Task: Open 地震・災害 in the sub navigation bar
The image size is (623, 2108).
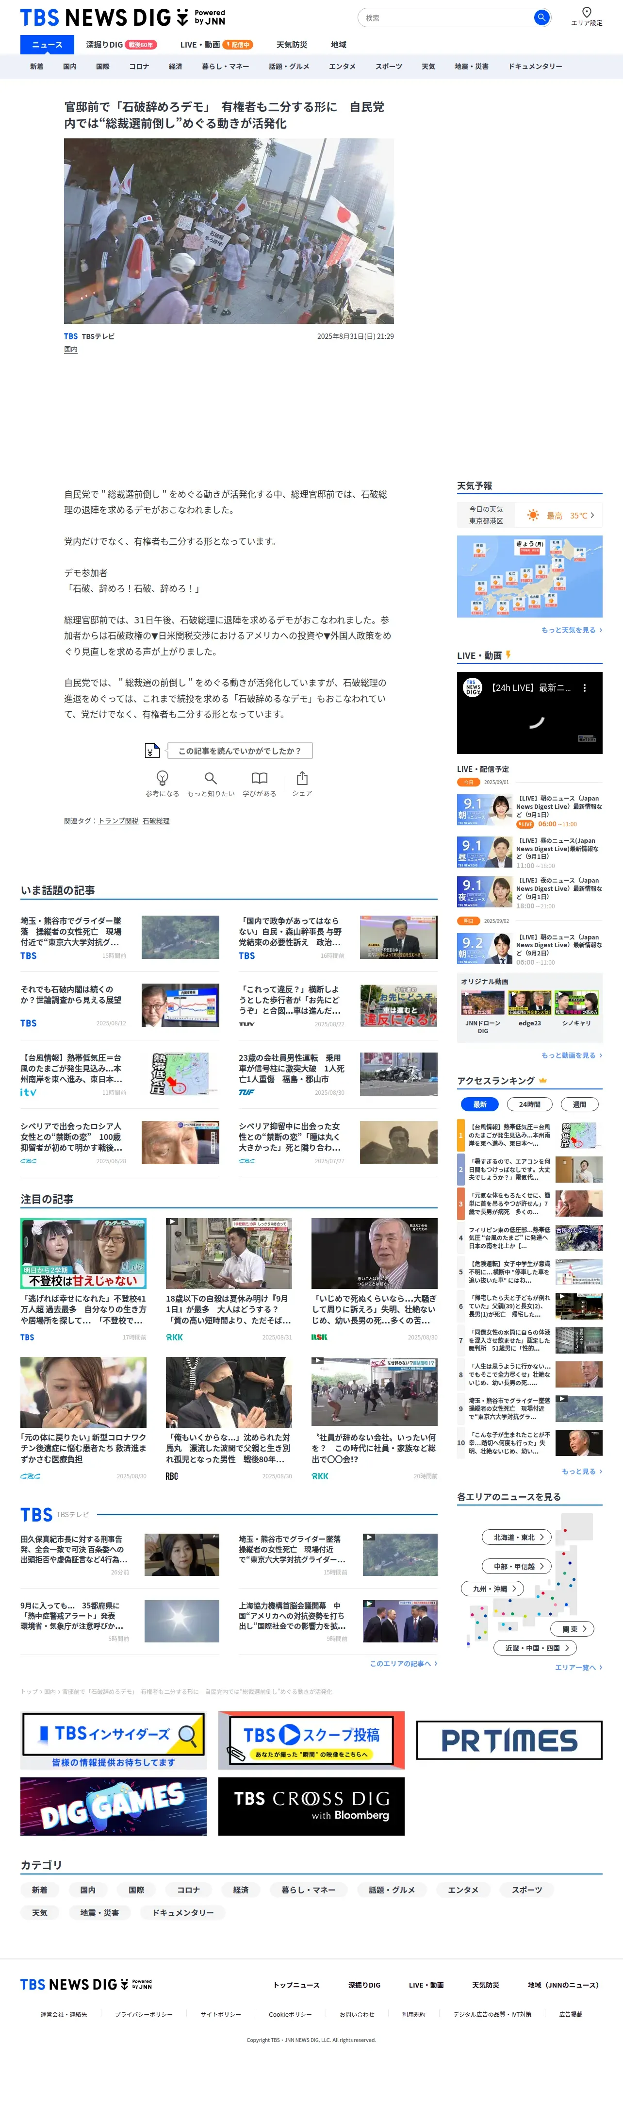Action: tap(472, 67)
